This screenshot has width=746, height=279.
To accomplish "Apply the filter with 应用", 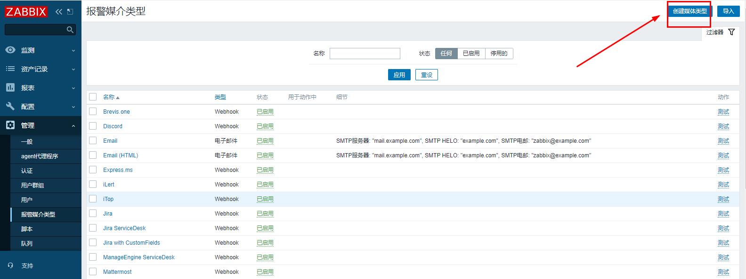I will click(399, 75).
